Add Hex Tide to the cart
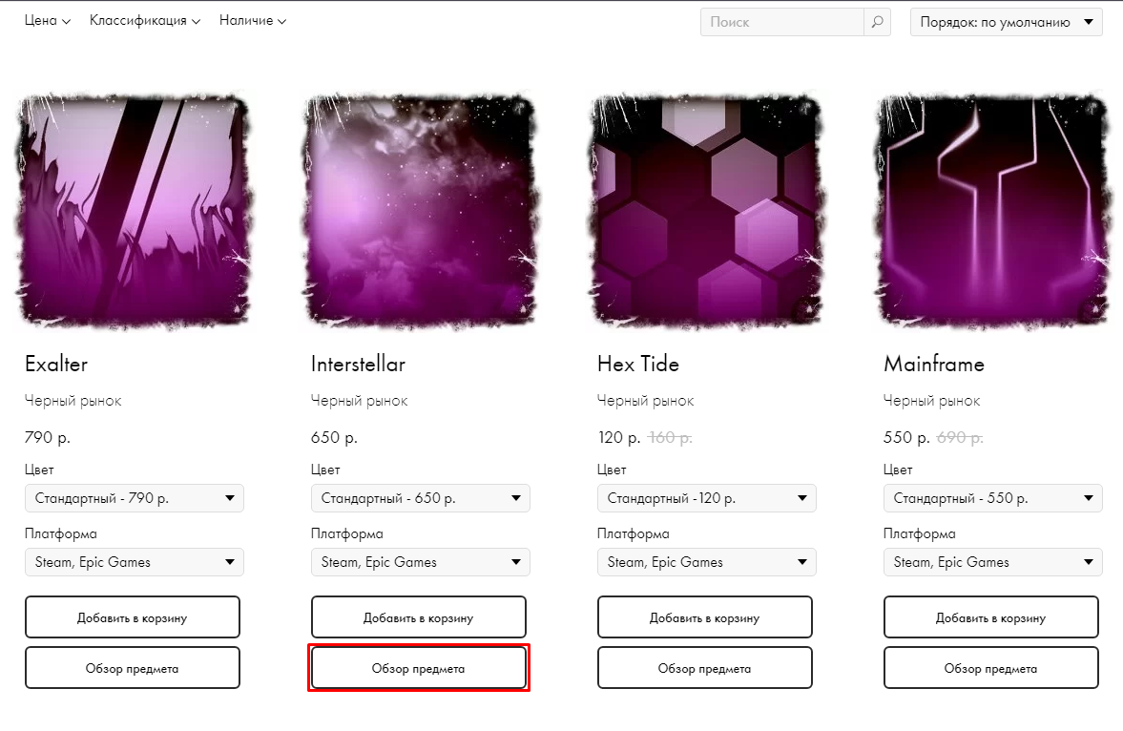 pos(705,617)
